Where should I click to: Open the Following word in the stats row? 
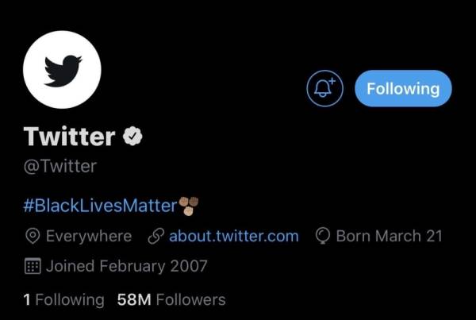point(69,300)
